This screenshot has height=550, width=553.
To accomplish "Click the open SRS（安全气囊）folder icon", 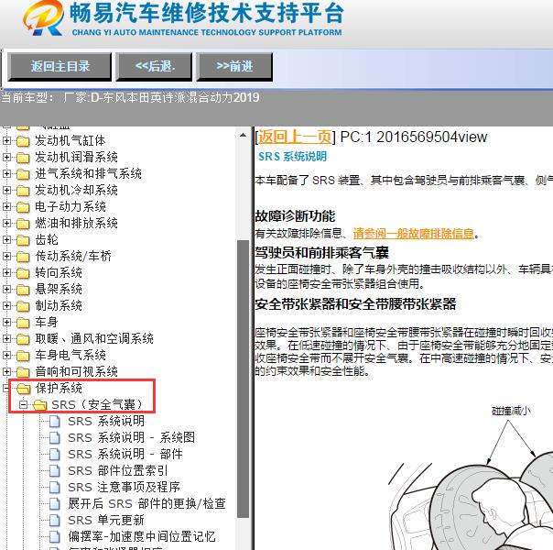I will click(x=40, y=405).
